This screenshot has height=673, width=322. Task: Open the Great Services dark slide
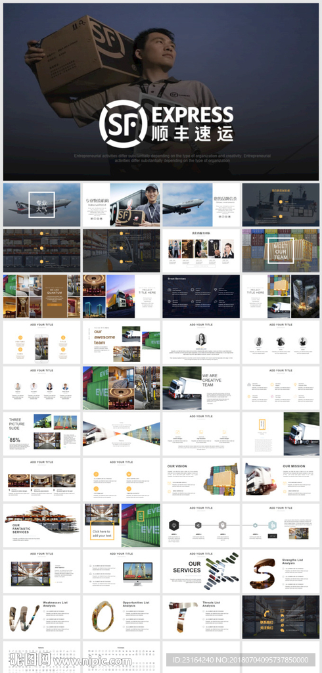(201, 296)
